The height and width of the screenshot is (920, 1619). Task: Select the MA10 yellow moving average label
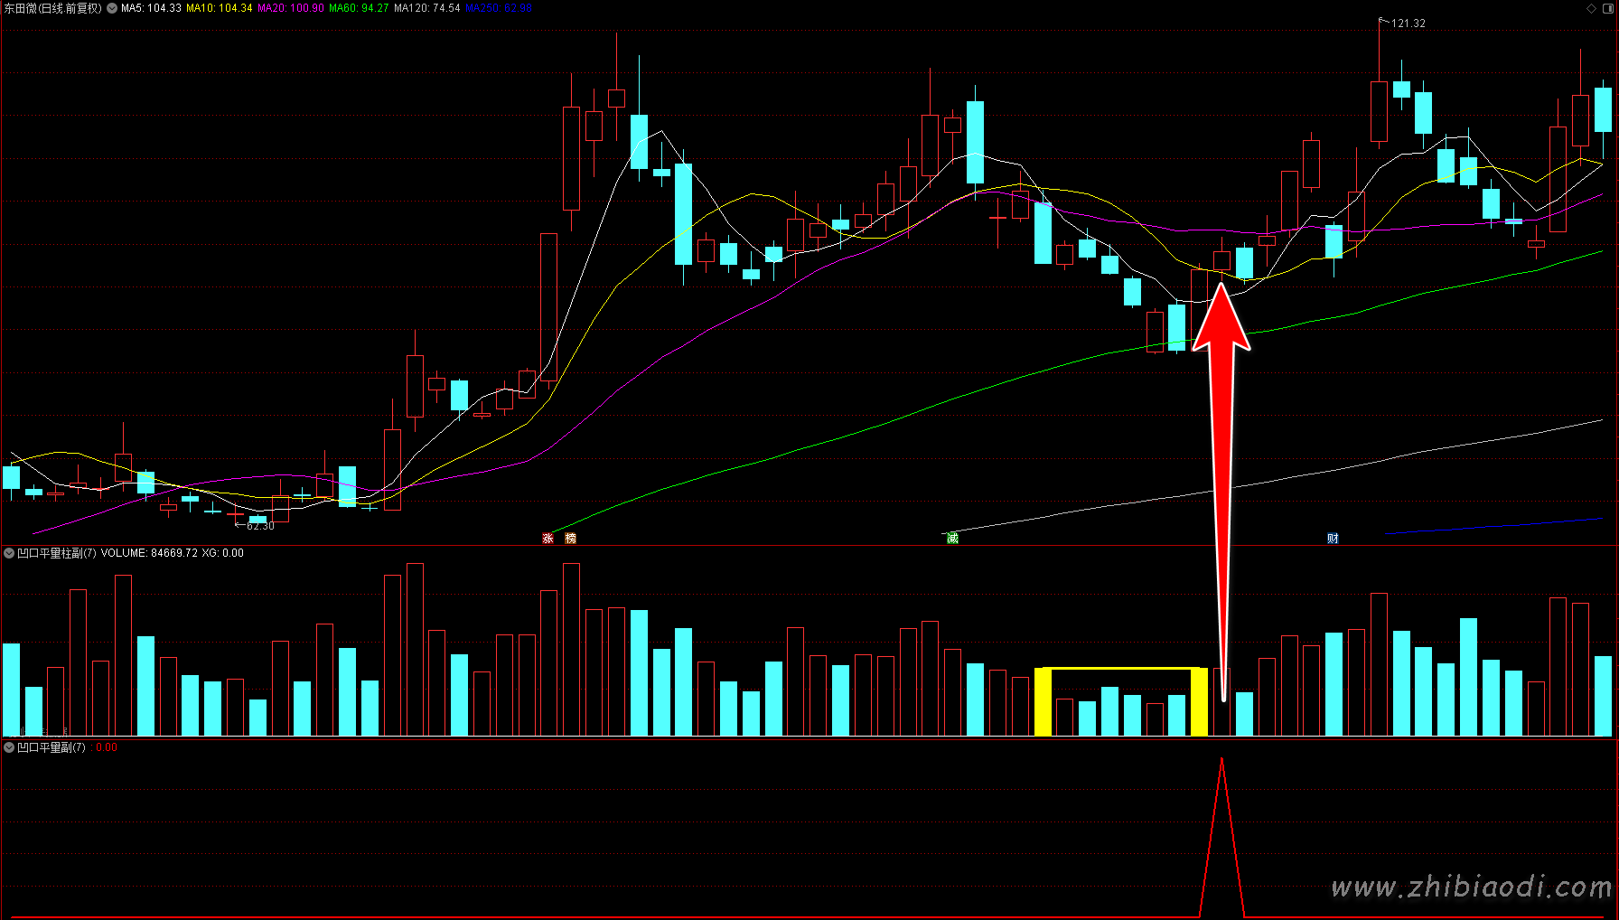219,8
